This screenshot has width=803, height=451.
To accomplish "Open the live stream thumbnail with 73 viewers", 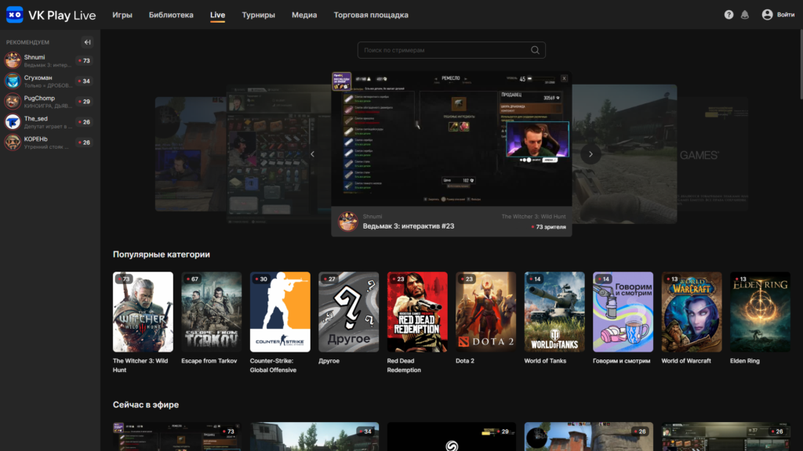I will point(176,437).
